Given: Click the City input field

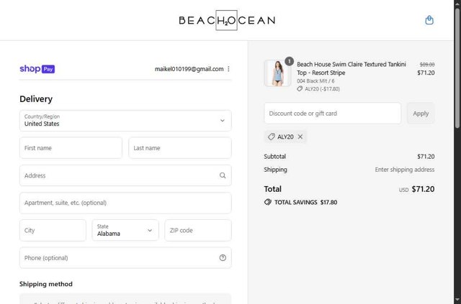Looking at the screenshot, I should coord(53,231).
